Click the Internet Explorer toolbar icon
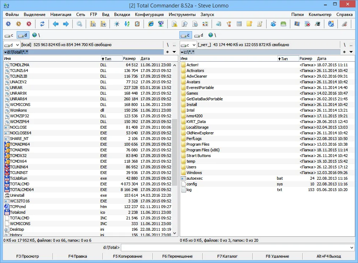The width and height of the screenshot is (358, 263). click(151, 24)
